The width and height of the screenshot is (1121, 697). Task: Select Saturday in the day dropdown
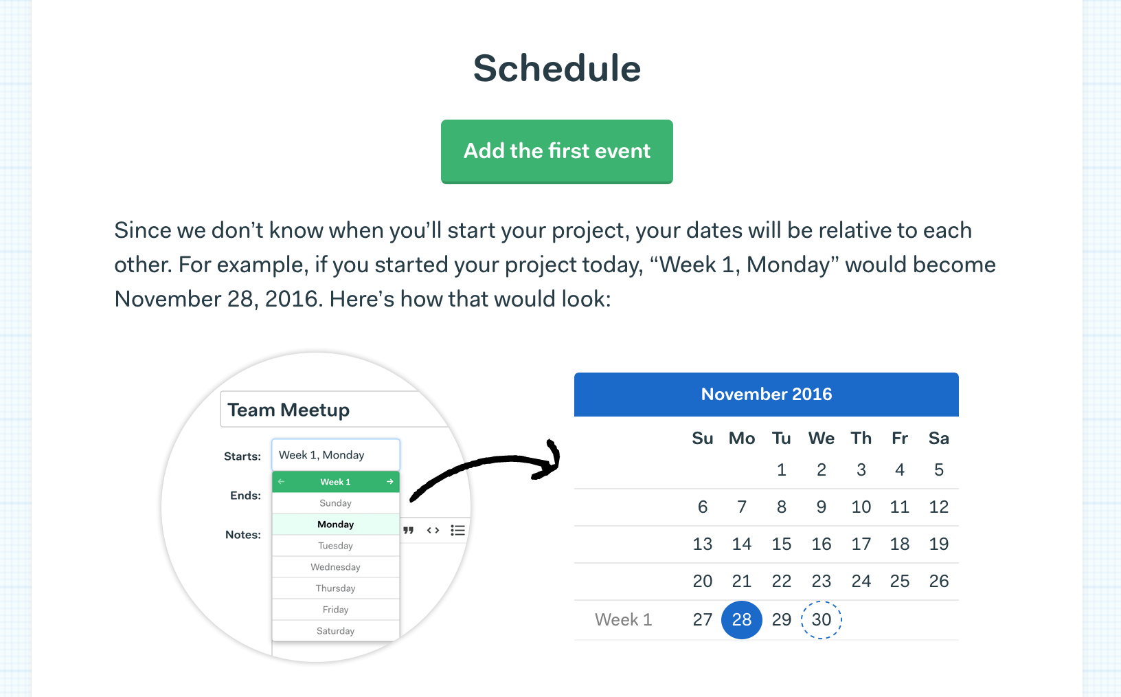click(x=336, y=631)
